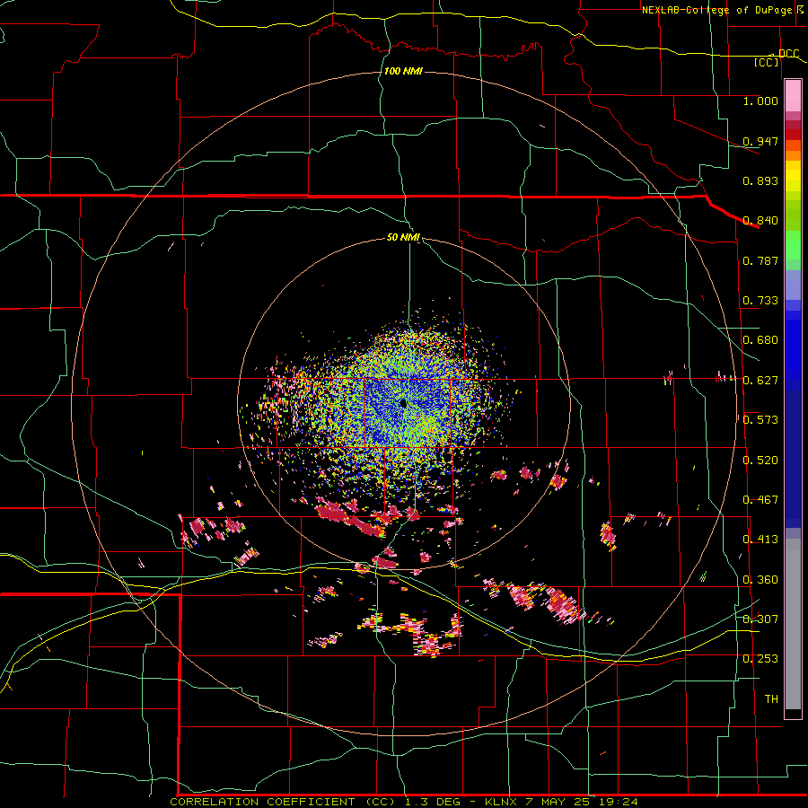Screen dimensions: 808x808
Task: Click the 100 NMI range ring label
Action: coord(403,71)
